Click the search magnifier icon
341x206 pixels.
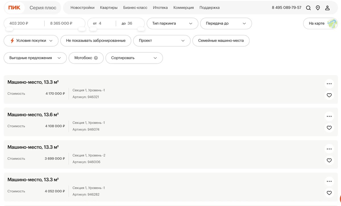point(308,8)
